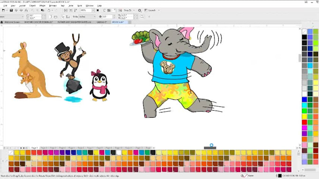
Task: Open the Window menu
Action: click(x=90, y=6)
